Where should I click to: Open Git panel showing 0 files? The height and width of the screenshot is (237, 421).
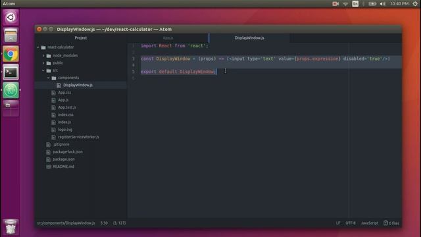pos(391,223)
